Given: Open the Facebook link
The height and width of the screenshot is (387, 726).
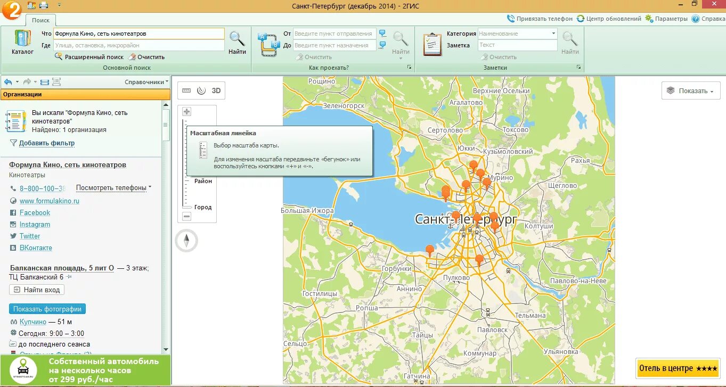Looking at the screenshot, I should click(x=35, y=213).
